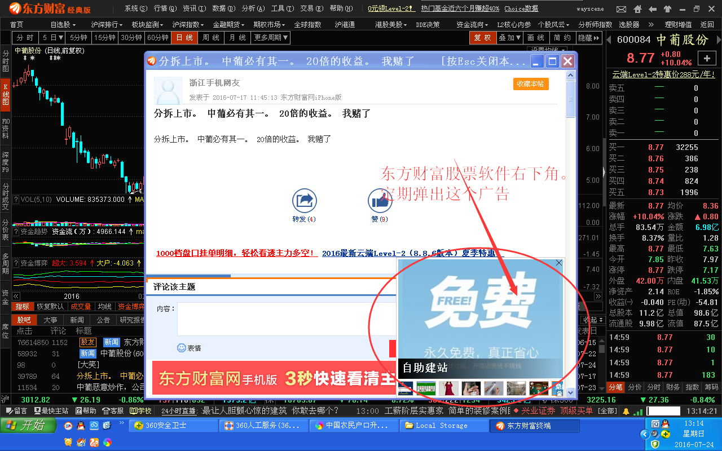Open the 分时图 left sidebar panel
This screenshot has height=451, width=722.
point(6,61)
